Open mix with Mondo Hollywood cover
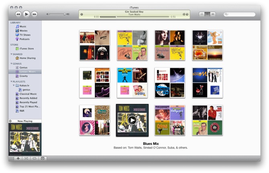 tap(170, 120)
